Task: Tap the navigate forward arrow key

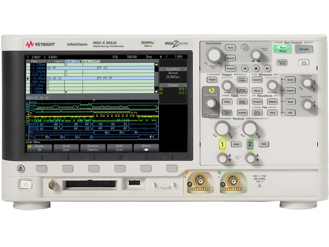Action: [x=267, y=68]
